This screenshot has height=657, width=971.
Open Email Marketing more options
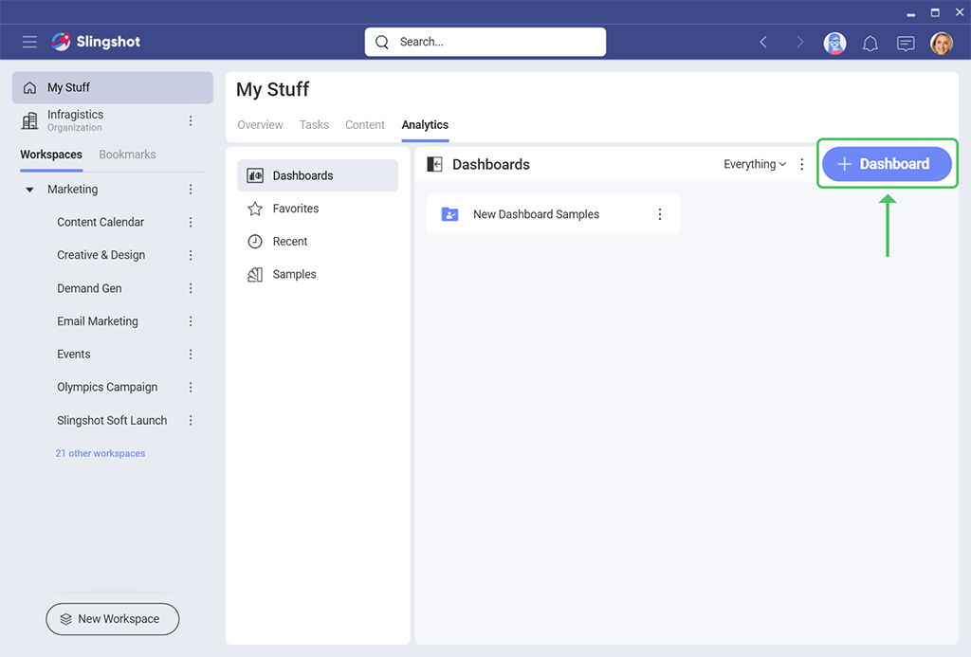(x=191, y=320)
